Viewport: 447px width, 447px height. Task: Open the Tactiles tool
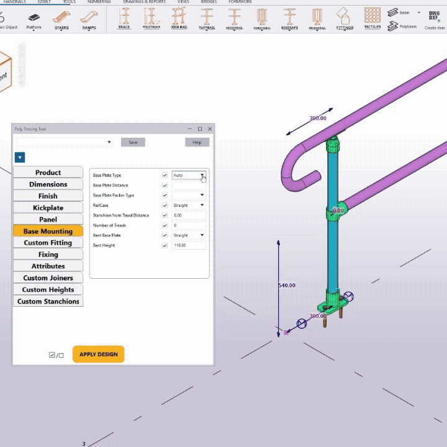point(372,18)
